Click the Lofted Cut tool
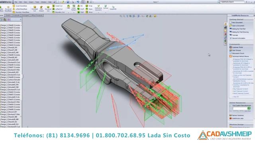The height and width of the screenshot is (143, 255). (x=57, y=9)
